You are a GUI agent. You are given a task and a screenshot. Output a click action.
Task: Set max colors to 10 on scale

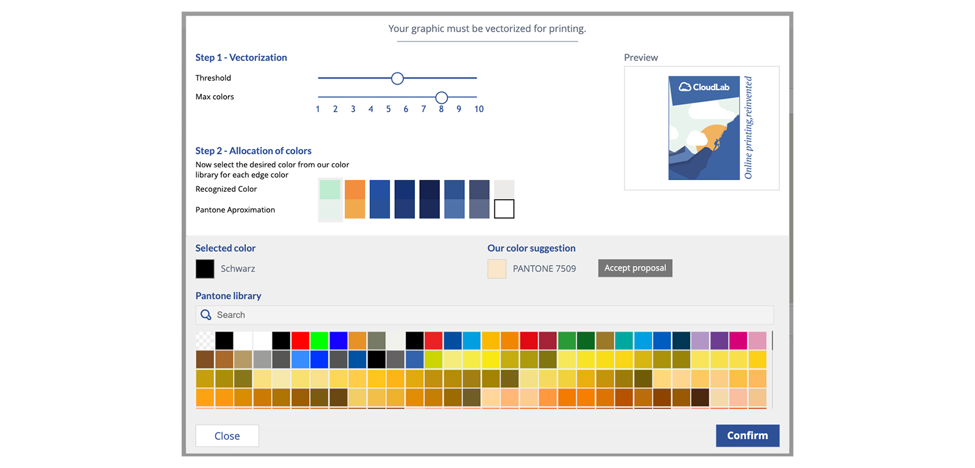[x=479, y=109]
